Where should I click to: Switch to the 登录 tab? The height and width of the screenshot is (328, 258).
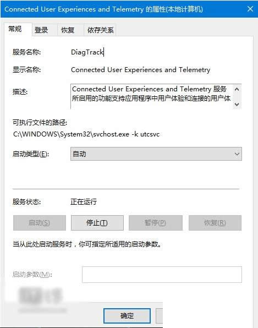[x=41, y=30]
